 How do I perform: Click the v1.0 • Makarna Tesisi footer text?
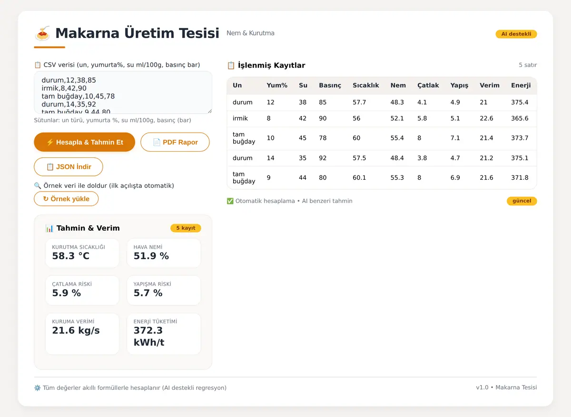click(506, 388)
